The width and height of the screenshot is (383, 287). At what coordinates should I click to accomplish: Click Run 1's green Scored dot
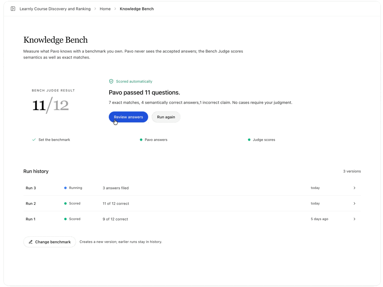(x=65, y=219)
